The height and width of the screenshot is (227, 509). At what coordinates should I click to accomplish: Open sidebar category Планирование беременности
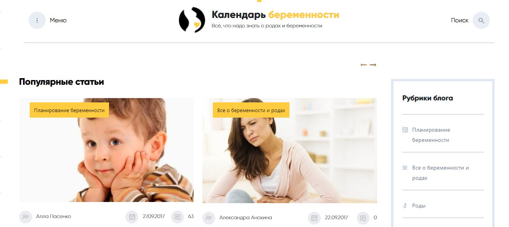pos(431,135)
